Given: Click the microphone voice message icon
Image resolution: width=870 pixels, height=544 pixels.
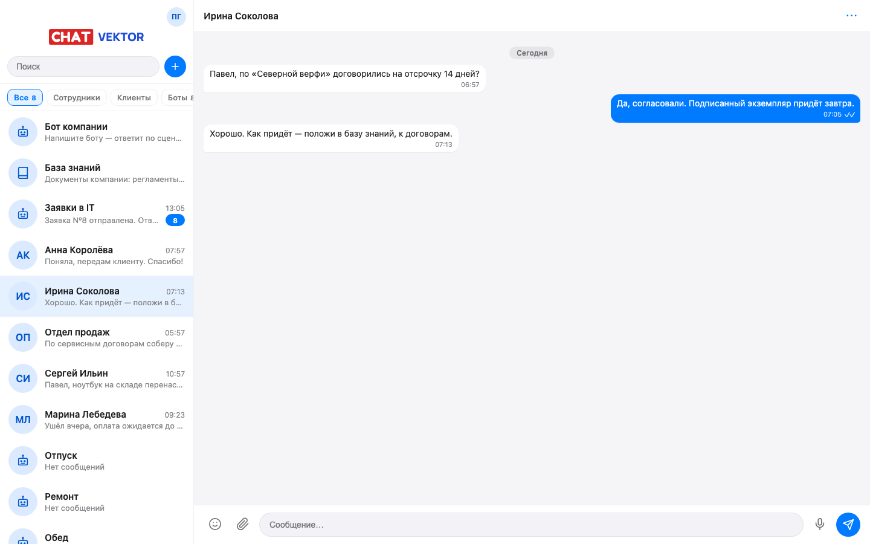Looking at the screenshot, I should point(820,524).
